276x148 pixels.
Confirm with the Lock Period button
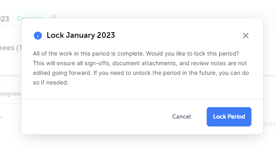point(229,117)
